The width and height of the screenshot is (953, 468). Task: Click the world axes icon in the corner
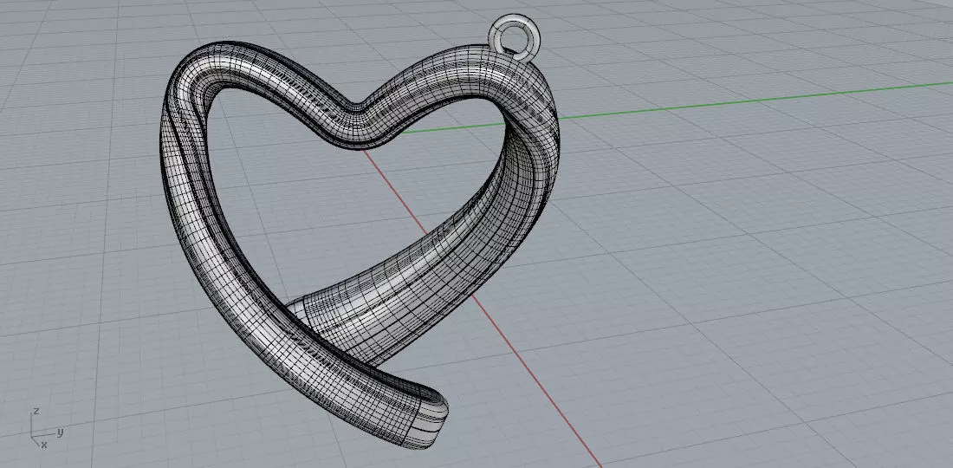(46, 428)
